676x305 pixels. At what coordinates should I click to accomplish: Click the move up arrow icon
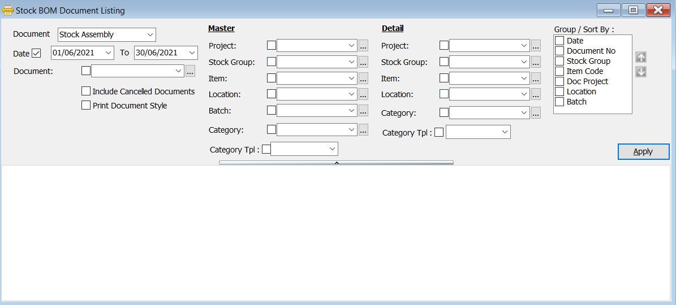click(640, 58)
